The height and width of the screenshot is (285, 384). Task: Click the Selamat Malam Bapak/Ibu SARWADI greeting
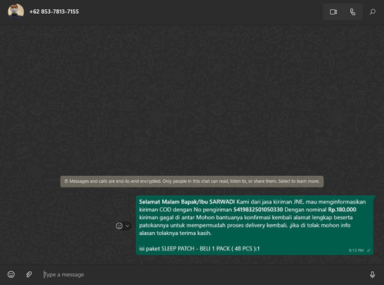[187, 202]
